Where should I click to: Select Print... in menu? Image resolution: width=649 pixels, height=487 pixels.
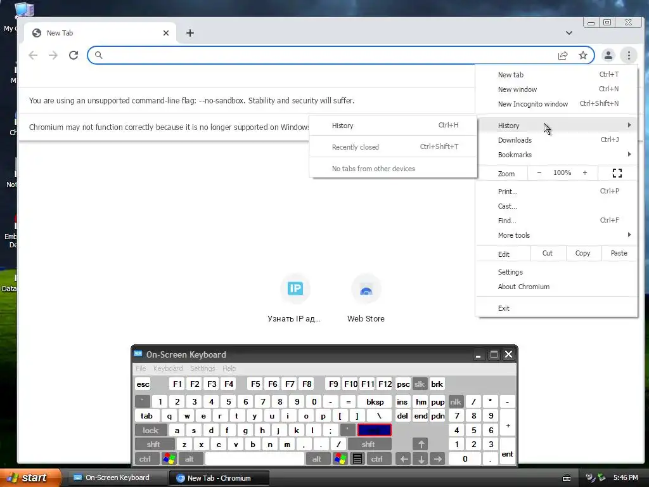[556, 192]
